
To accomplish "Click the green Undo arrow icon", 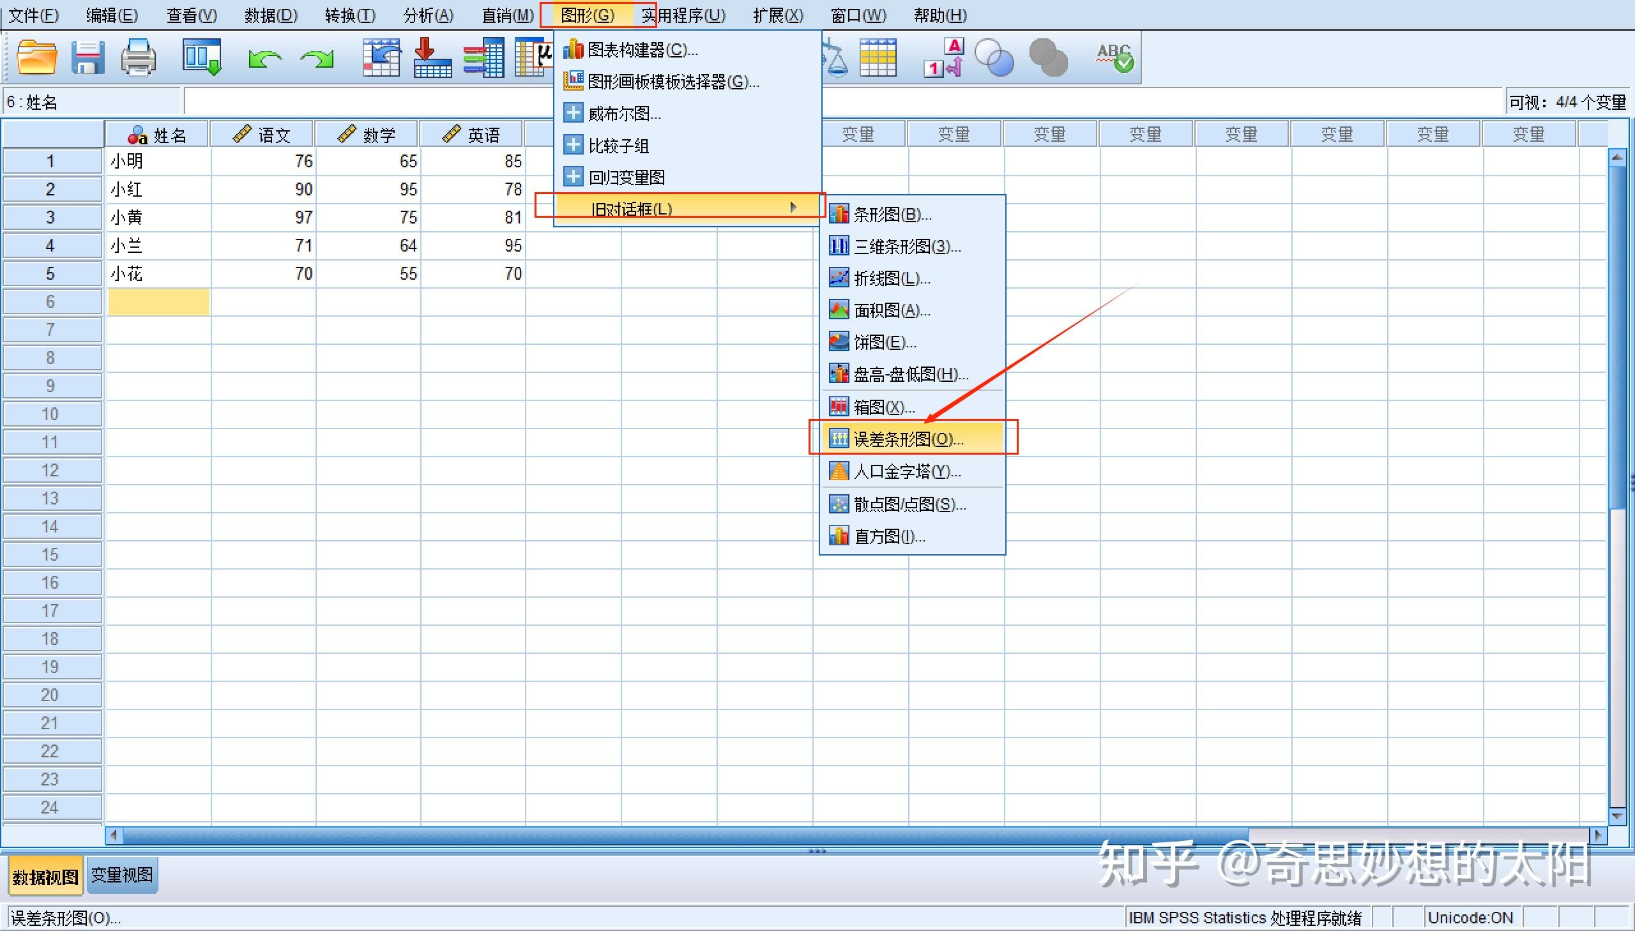I will click(x=264, y=59).
